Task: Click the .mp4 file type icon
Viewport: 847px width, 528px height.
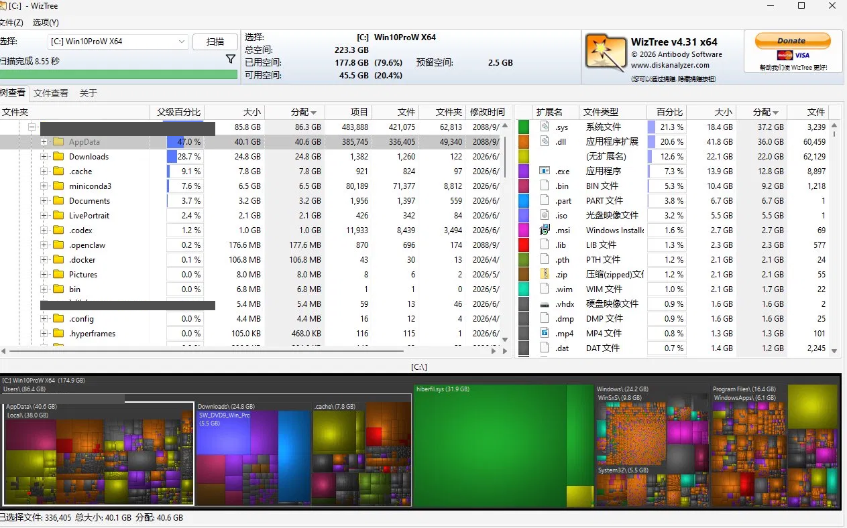Action: pyautogui.click(x=545, y=333)
